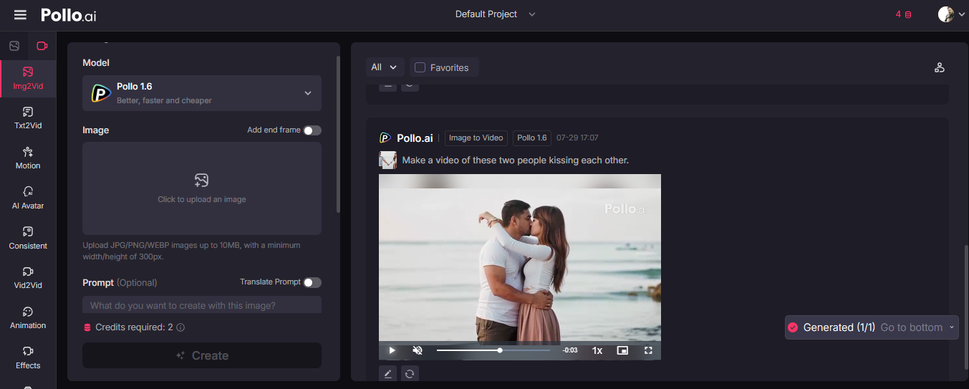The height and width of the screenshot is (389, 969).
Task: Play the generated video
Action: [392, 350]
